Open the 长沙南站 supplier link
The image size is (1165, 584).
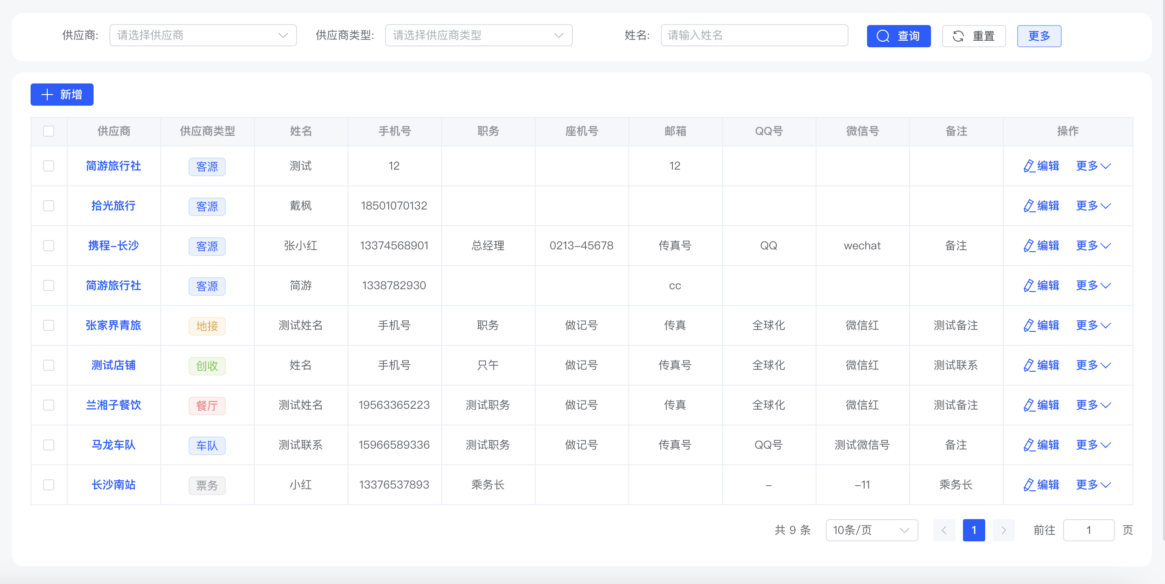click(x=114, y=485)
